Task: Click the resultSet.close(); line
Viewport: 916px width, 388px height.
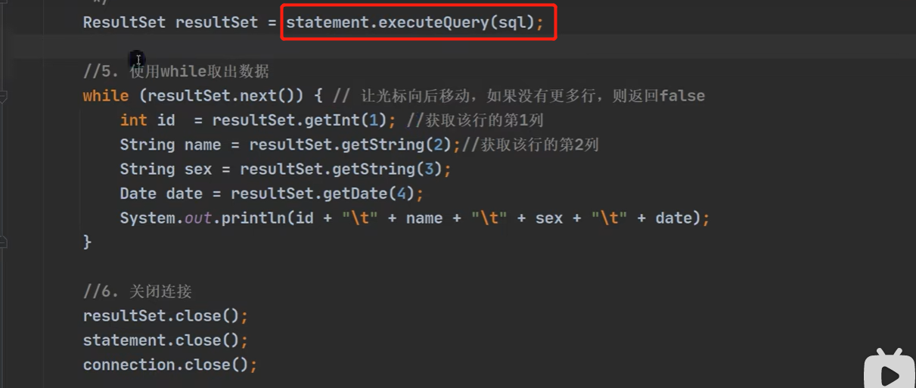Action: pyautogui.click(x=166, y=315)
